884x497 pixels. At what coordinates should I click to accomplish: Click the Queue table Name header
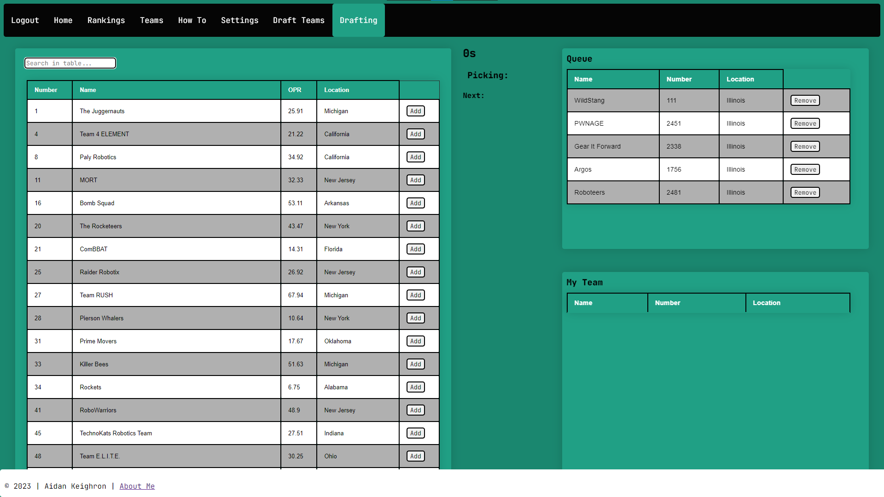click(x=613, y=79)
